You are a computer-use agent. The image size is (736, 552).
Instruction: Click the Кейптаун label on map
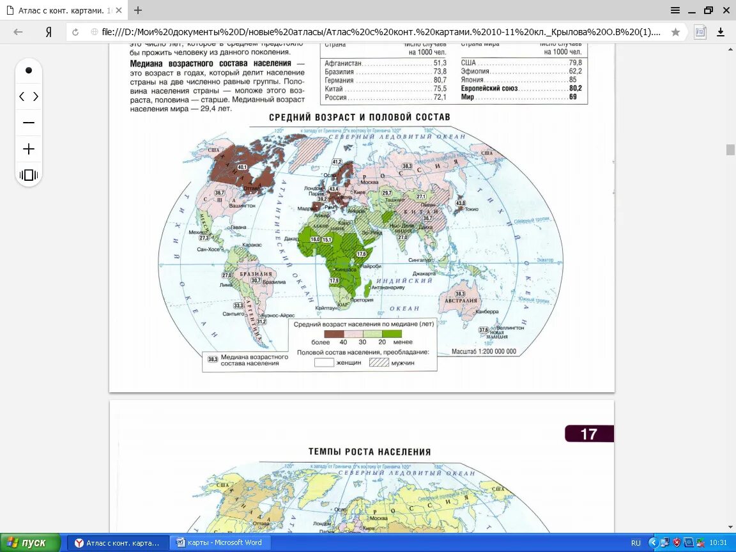[x=326, y=309]
